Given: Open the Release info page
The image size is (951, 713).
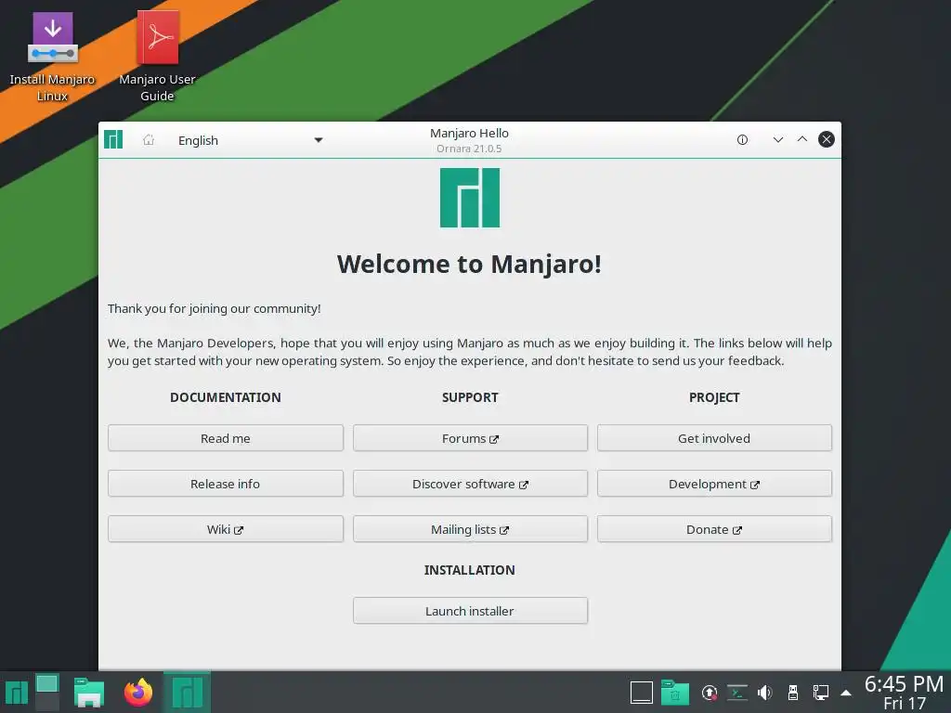Looking at the screenshot, I should point(226,484).
